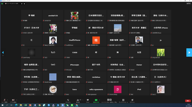Open Microsoft Edge from taskbar

[x=16, y=105]
